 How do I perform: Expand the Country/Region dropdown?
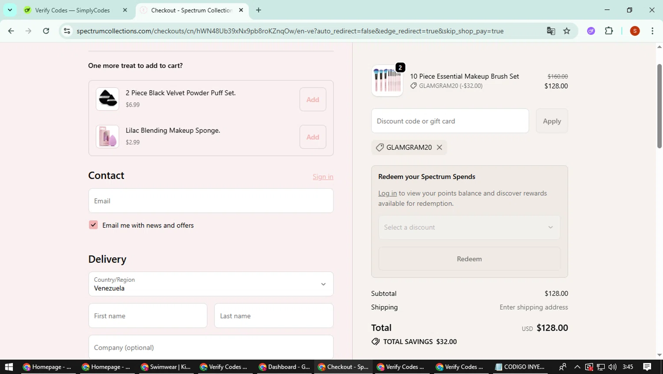click(x=211, y=284)
